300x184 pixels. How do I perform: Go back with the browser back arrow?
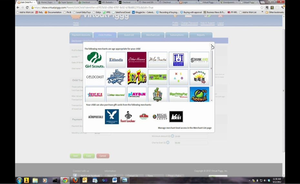point(18,7)
